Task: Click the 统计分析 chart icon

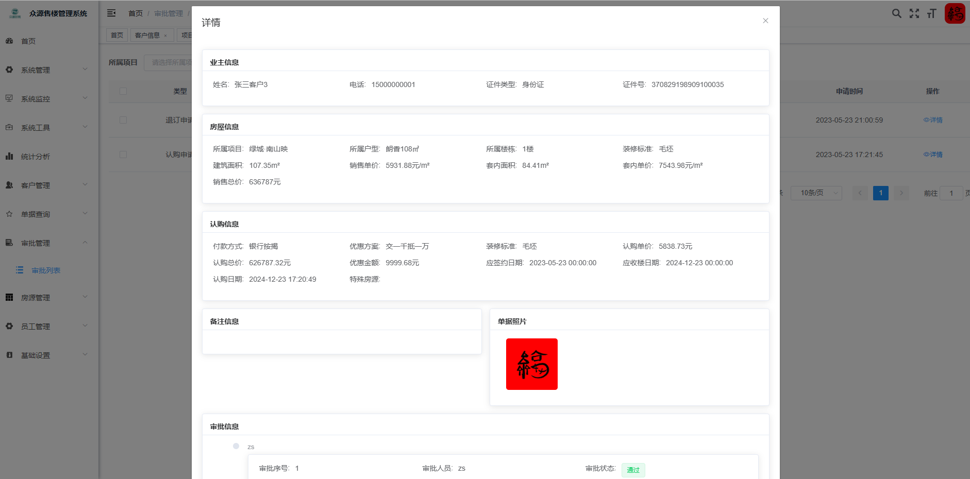Action: click(9, 156)
